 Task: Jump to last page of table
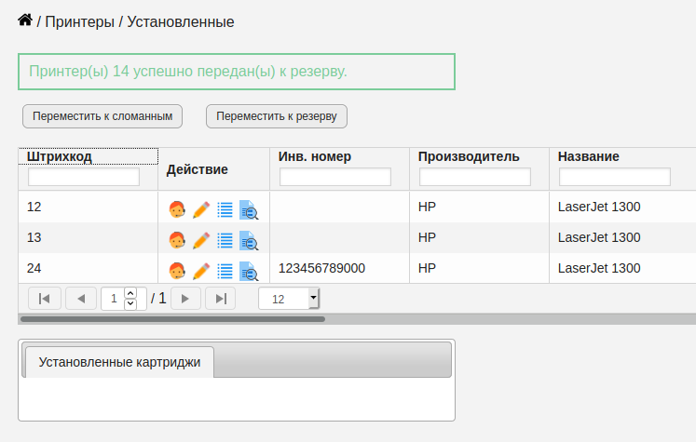pyautogui.click(x=221, y=299)
